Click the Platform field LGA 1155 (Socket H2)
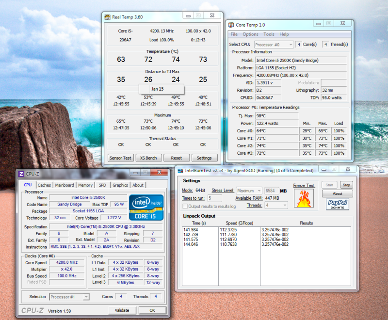 301,68
